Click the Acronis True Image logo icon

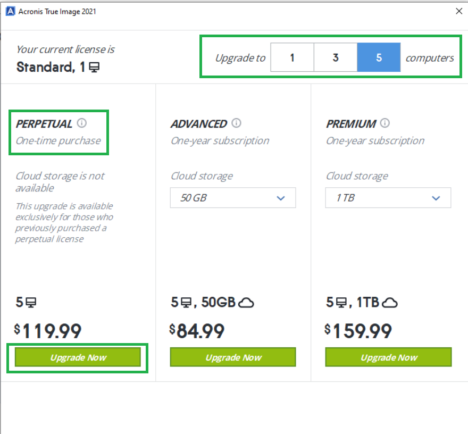(10, 11)
